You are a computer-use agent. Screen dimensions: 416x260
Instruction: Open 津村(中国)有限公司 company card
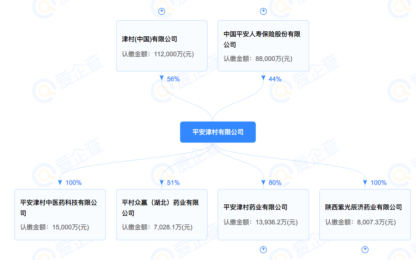tap(162, 46)
